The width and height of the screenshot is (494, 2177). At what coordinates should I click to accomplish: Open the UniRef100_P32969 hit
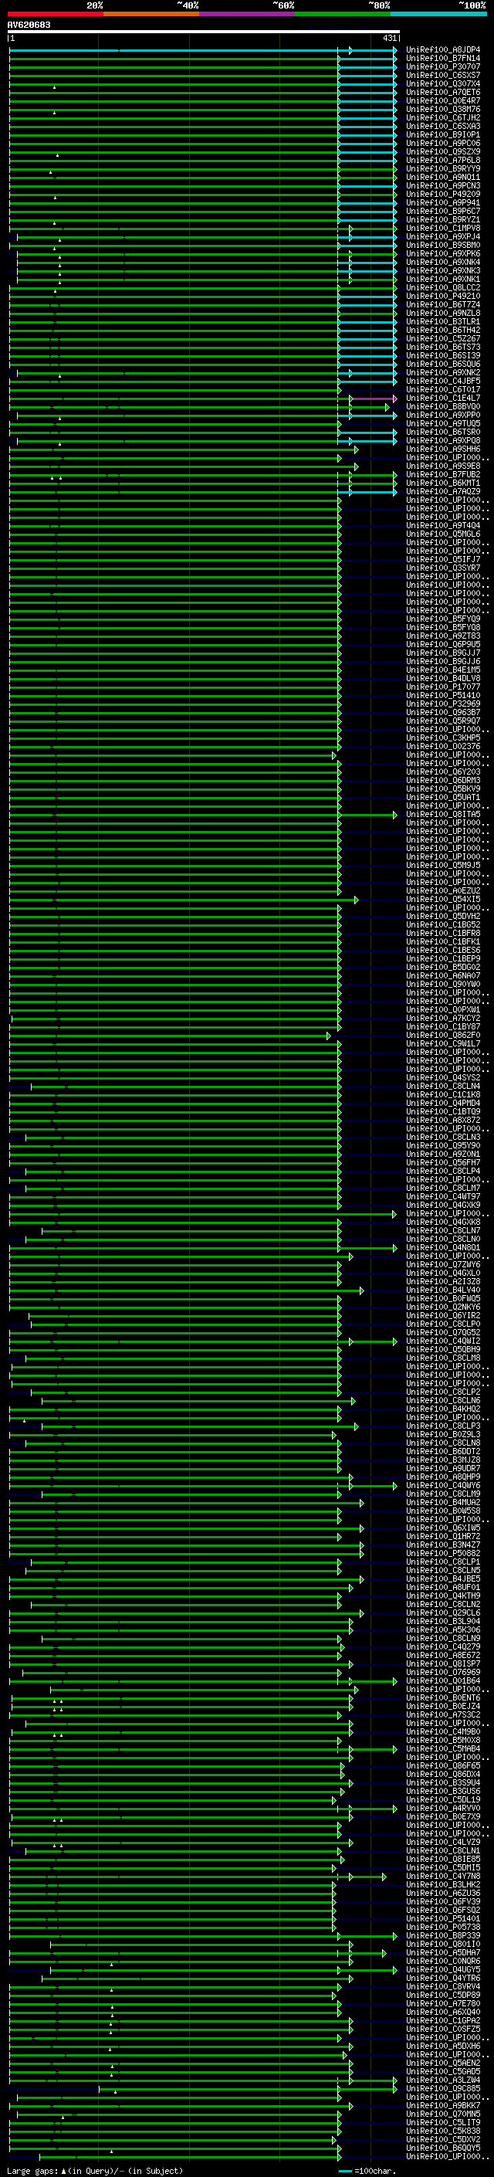(442, 703)
